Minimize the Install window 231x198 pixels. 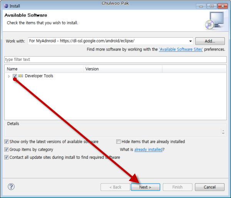(x=201, y=6)
